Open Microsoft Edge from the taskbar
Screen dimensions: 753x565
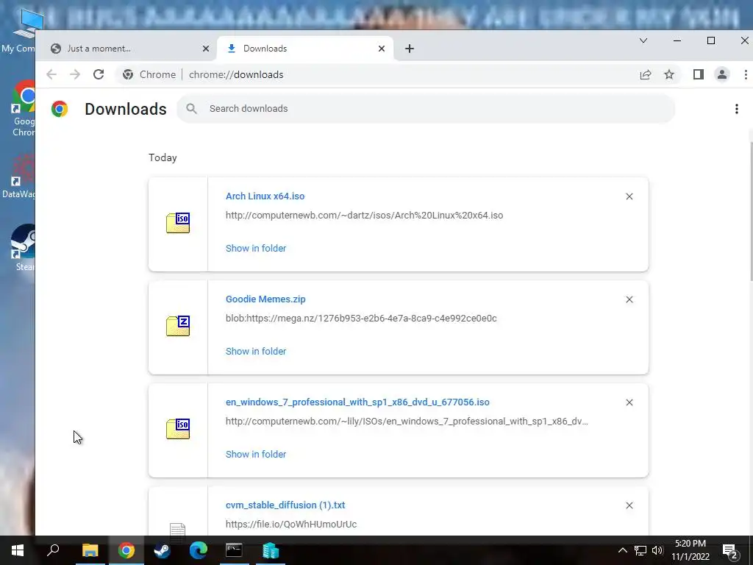coord(198,550)
